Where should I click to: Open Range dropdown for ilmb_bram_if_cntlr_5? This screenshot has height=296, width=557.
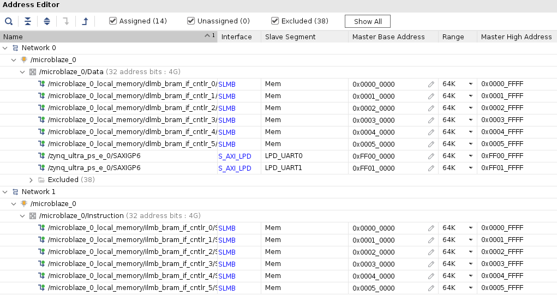click(471, 288)
